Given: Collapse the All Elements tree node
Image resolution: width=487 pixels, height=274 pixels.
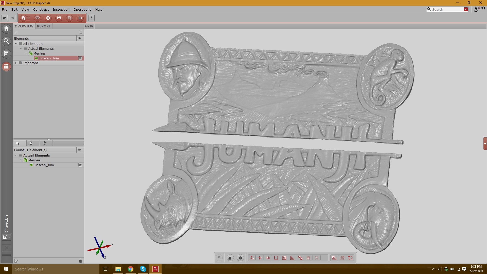Looking at the screenshot, I should click(x=16, y=44).
